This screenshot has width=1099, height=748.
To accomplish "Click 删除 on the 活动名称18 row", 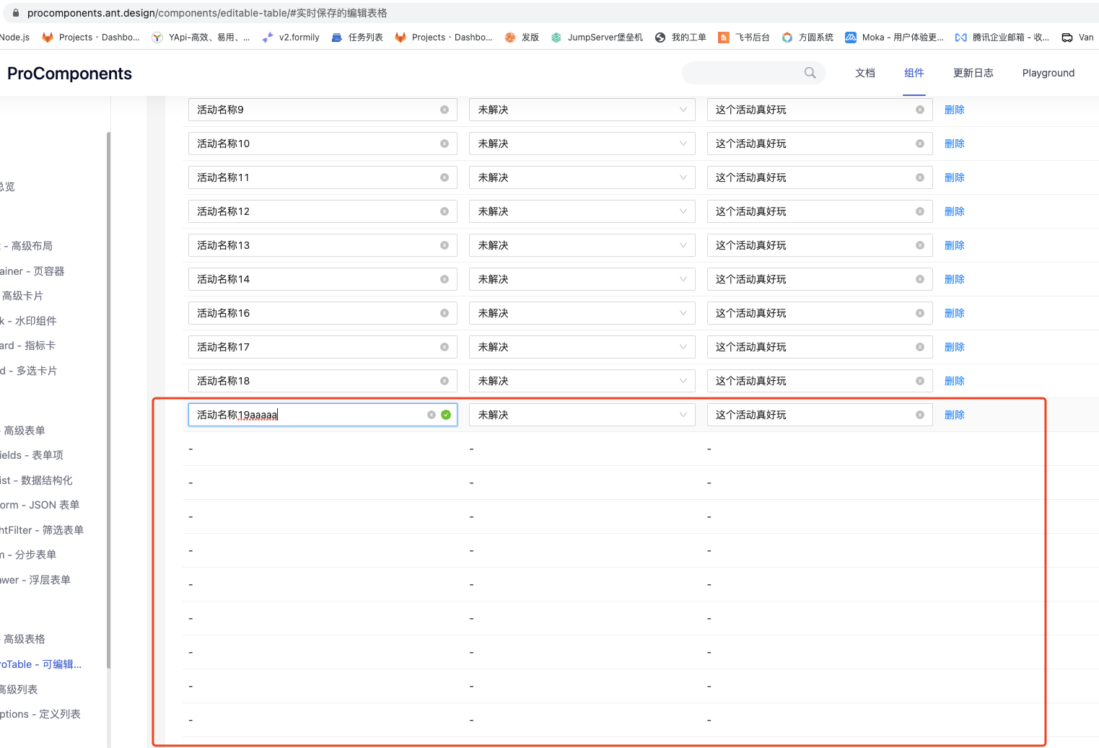I will 954,380.
